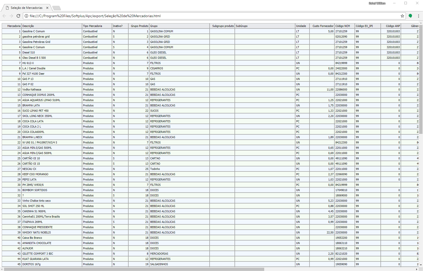Click the 'NESCAU CX' cell
Image resolution: width=423 pixels, height=271 pixels.
52,169
